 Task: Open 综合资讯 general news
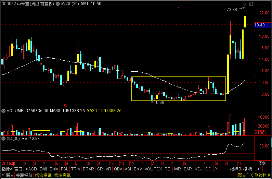(x=43, y=175)
